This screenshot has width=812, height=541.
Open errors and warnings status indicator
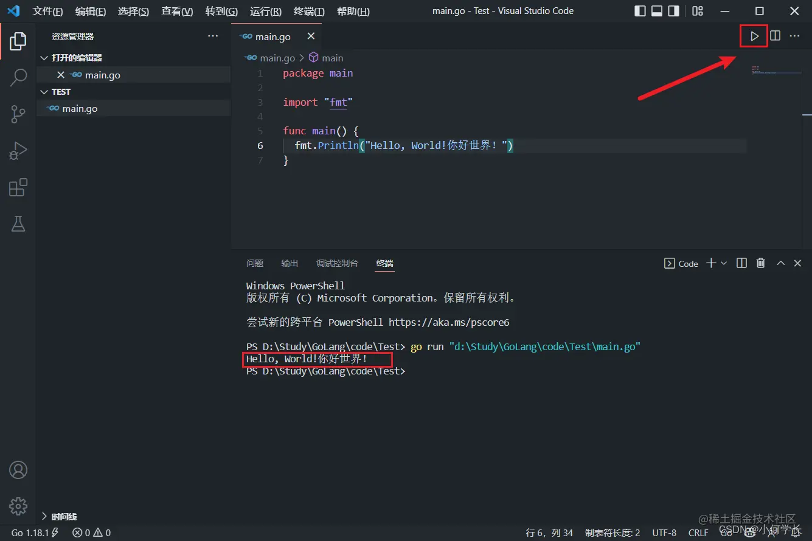tap(92, 532)
